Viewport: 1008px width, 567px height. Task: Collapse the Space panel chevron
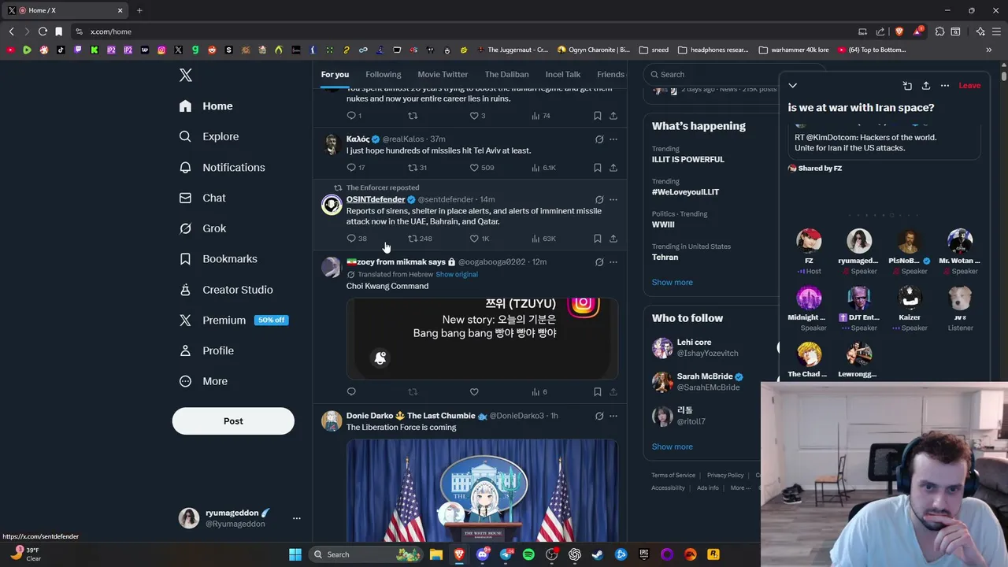793,85
